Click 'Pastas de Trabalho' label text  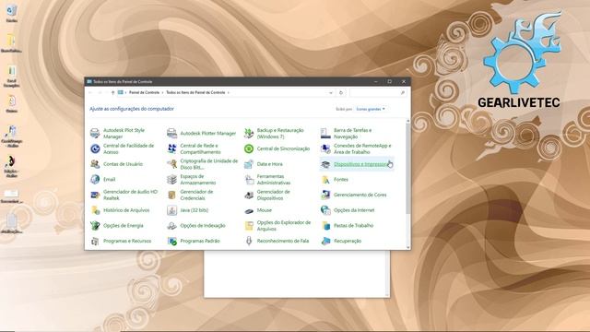coord(353,225)
